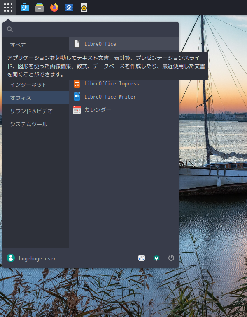247x317 pixels.
Task: Click the LibreOffice Writer icon
Action: coord(77,97)
